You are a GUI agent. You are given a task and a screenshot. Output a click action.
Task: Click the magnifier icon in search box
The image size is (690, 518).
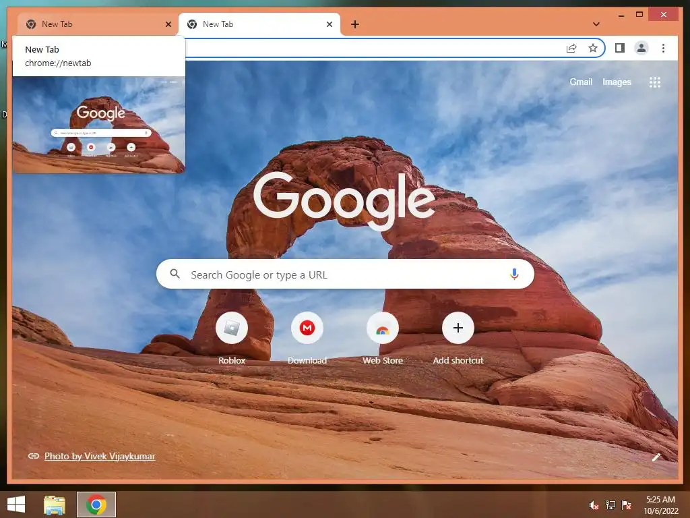coord(175,274)
